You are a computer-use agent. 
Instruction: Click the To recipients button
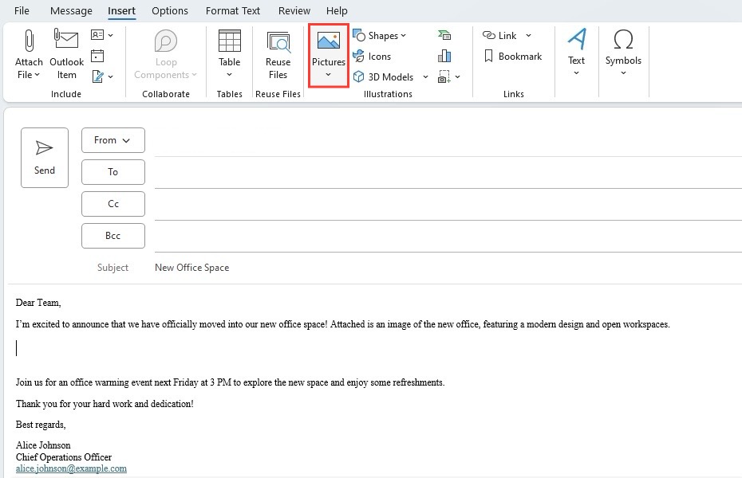(113, 172)
